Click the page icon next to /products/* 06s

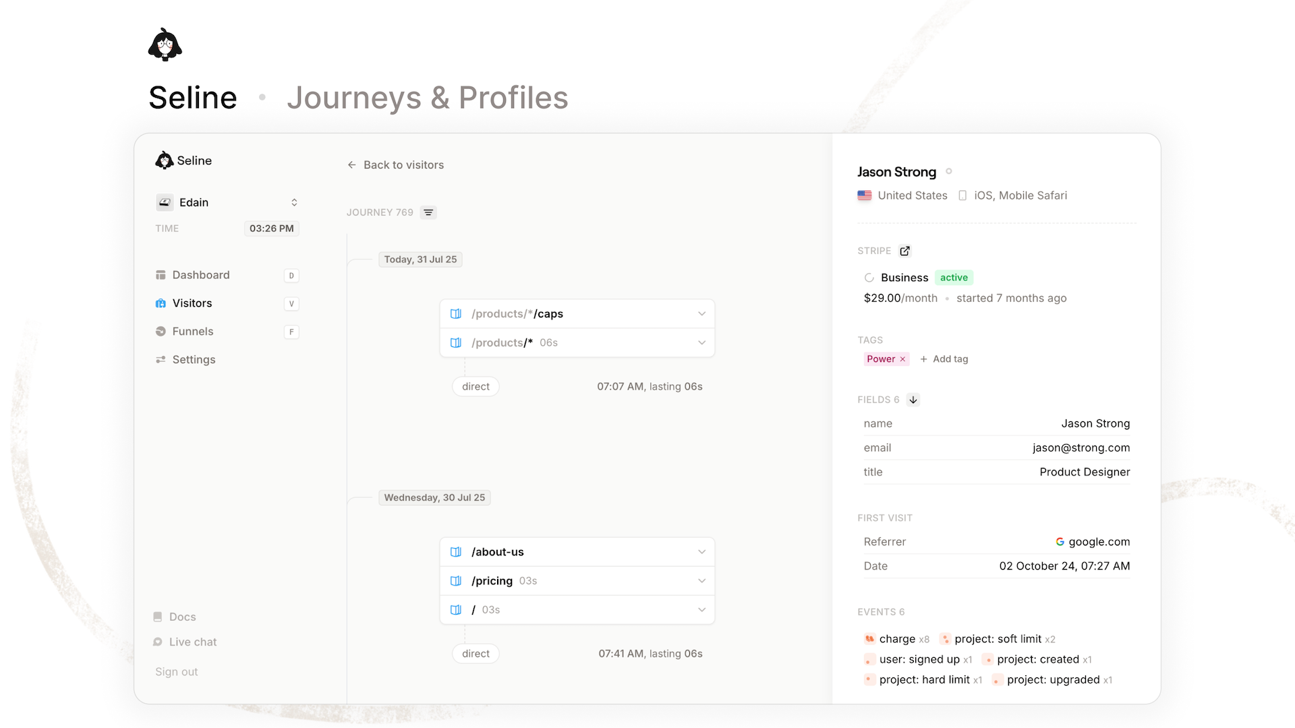[x=456, y=343]
